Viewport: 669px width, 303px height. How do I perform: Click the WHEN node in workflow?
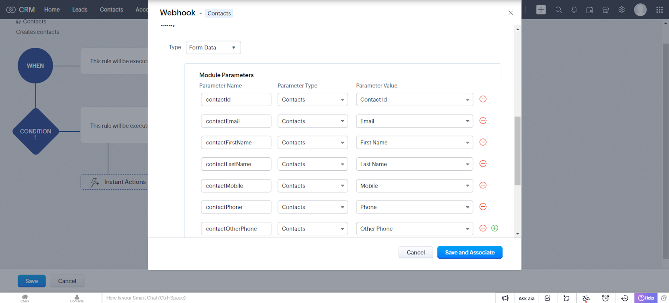[x=36, y=66]
